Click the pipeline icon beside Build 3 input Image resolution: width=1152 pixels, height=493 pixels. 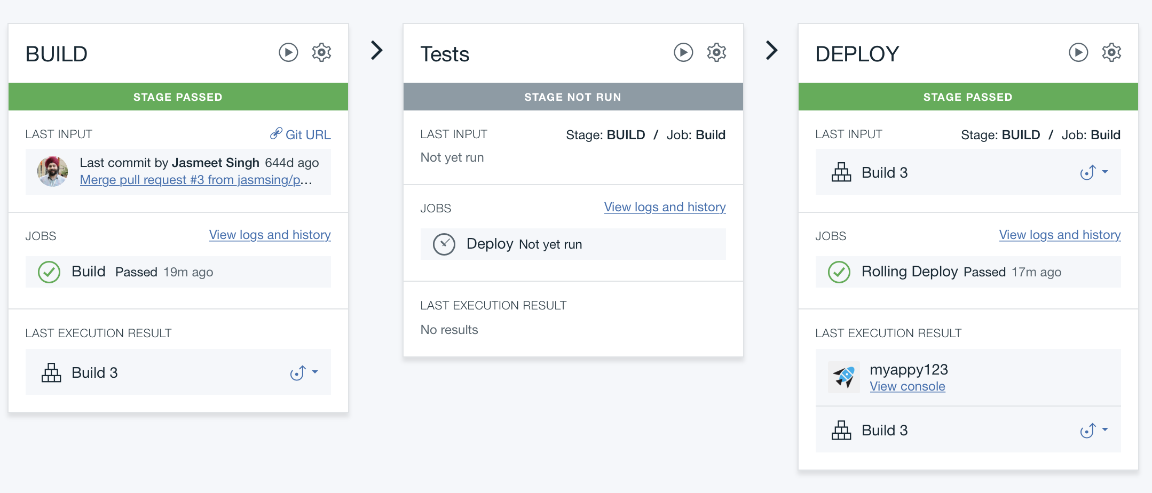coord(840,172)
